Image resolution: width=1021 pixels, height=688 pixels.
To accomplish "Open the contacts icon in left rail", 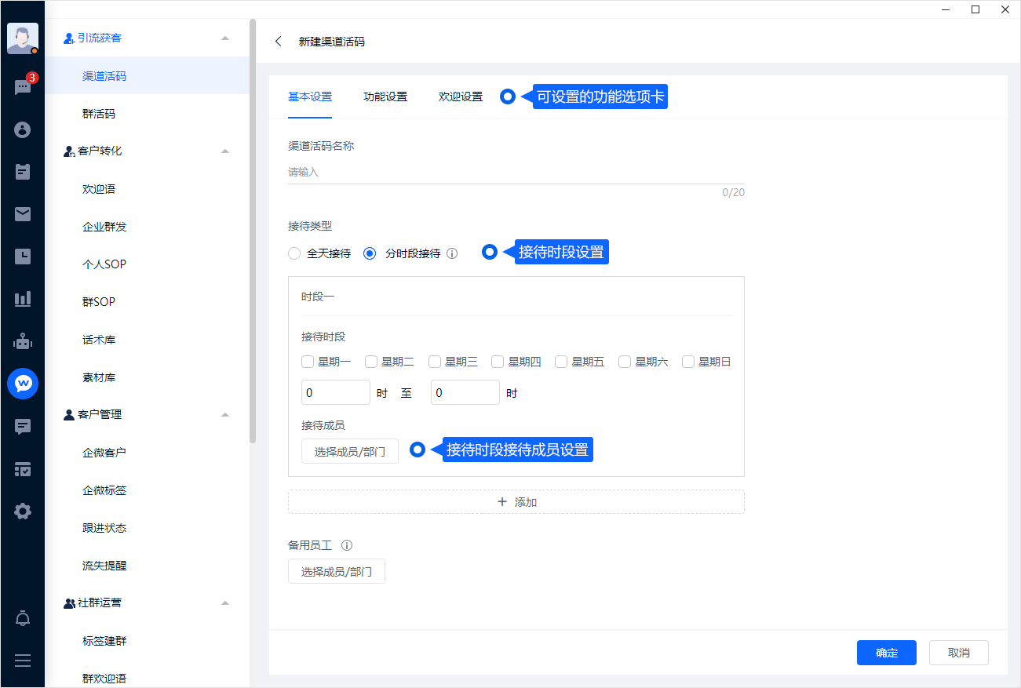I will click(x=23, y=129).
